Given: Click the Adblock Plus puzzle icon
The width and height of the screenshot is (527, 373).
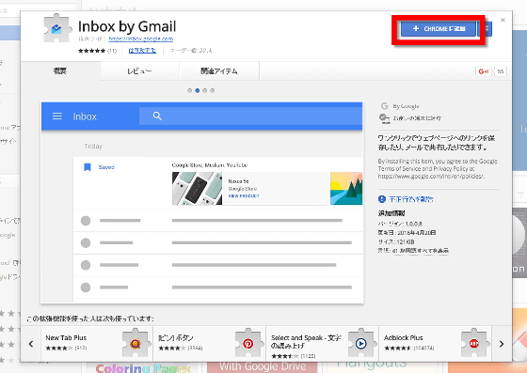Looking at the screenshot, I should [x=474, y=343].
